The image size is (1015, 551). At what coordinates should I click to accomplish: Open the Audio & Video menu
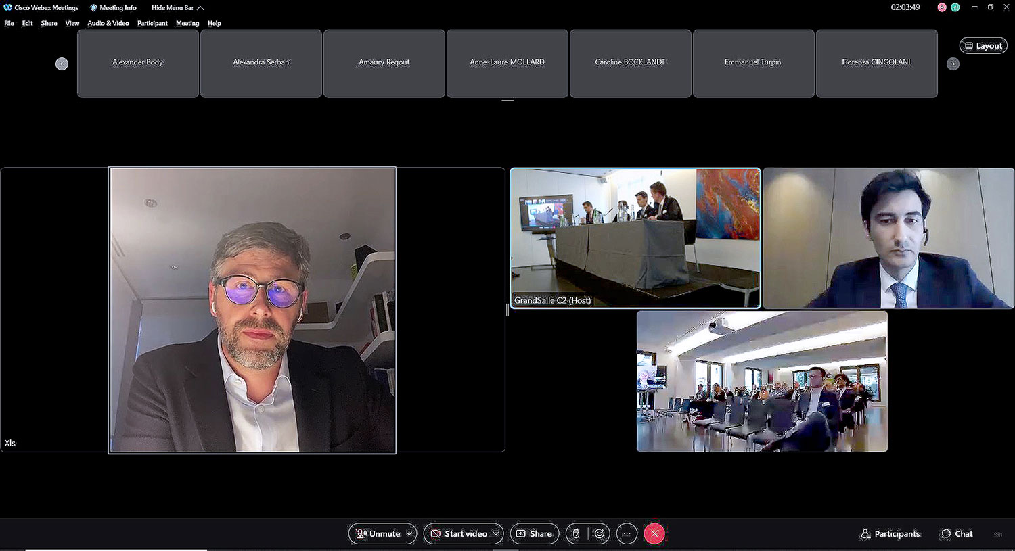coord(108,23)
